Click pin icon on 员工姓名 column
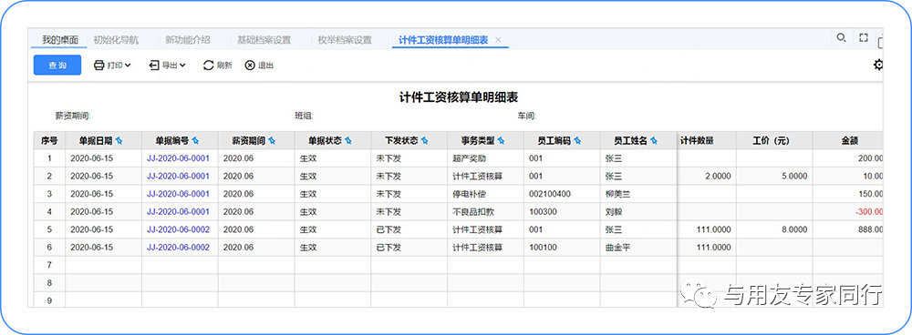Screen dimensions: 912x335 point(654,140)
